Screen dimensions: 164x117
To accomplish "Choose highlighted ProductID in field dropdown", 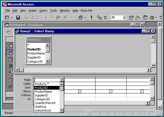I will pos(47,88).
